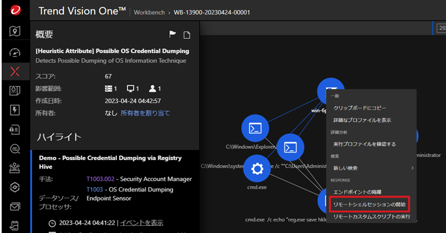Screen dimensions: 446x233
Task: Open the T1003.002 technique link
Action: (x=100, y=179)
